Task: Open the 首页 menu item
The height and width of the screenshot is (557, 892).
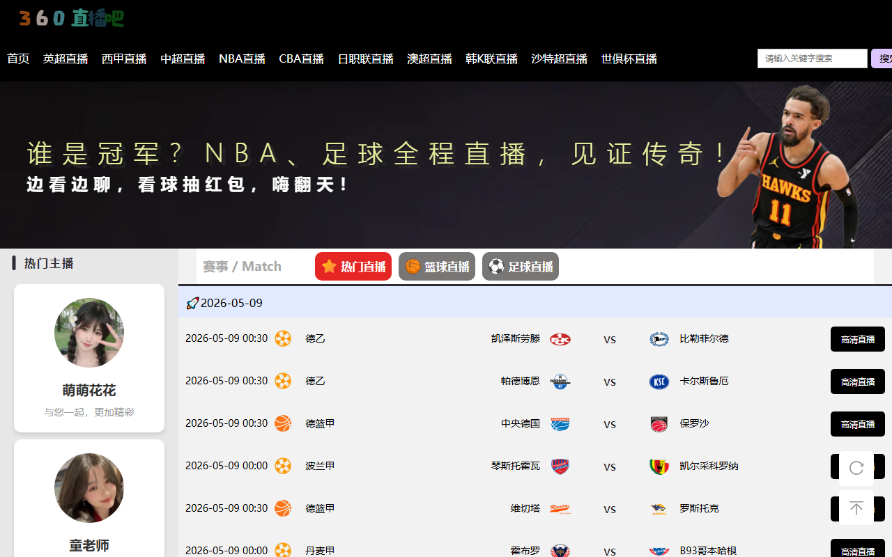Action: tap(18, 58)
